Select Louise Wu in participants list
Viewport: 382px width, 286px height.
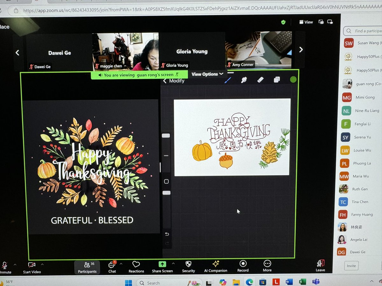pyautogui.click(x=361, y=150)
